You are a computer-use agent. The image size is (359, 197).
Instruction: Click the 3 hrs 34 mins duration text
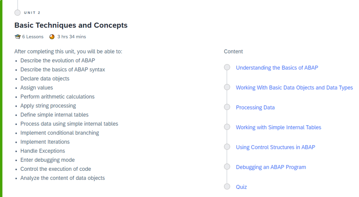(x=72, y=36)
